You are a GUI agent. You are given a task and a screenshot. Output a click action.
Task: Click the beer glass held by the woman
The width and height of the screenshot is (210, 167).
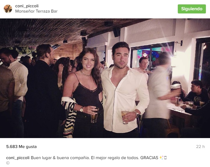pos(94,115)
